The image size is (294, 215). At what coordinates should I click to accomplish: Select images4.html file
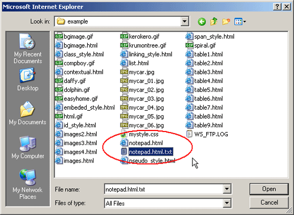coord(76,152)
